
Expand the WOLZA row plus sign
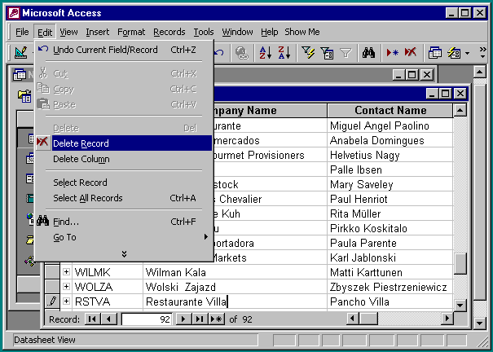[67, 287]
